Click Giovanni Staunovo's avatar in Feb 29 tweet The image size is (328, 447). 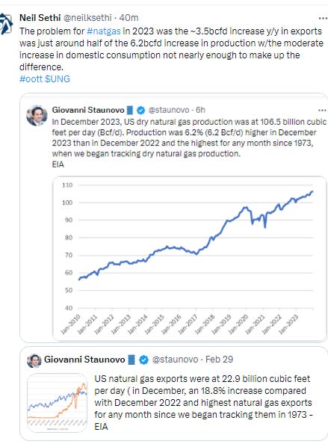pyautogui.click(x=34, y=360)
